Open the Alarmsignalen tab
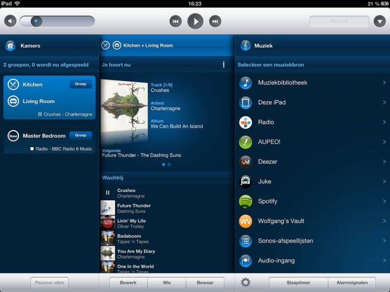The image size is (390, 292). (352, 282)
